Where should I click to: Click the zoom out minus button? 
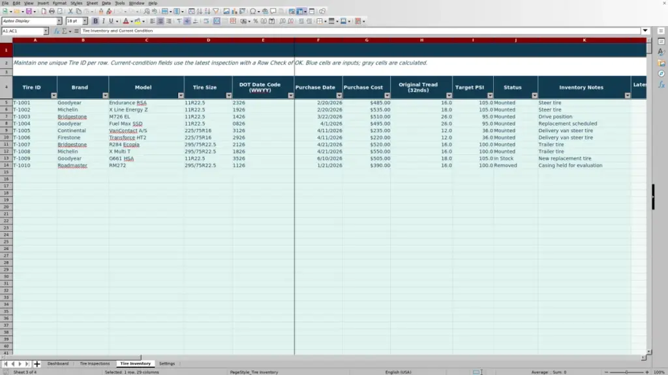607,372
